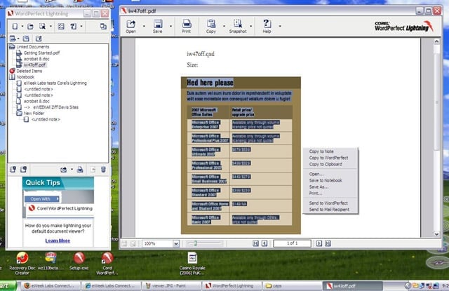449x291 pixels.
Task: Click the Print icon in the viewer toolbar
Action: (187, 27)
